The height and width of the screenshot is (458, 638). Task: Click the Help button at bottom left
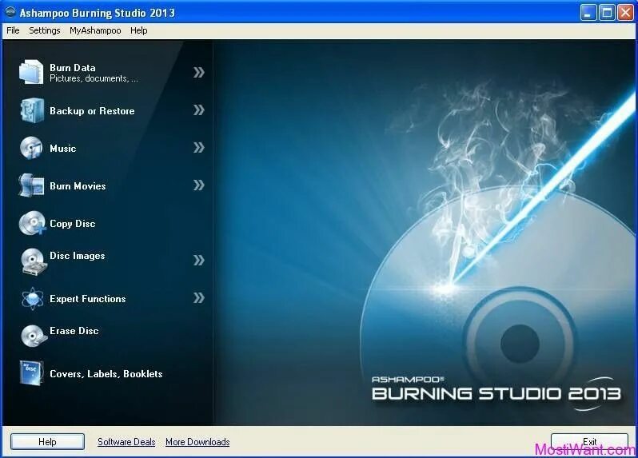48,442
